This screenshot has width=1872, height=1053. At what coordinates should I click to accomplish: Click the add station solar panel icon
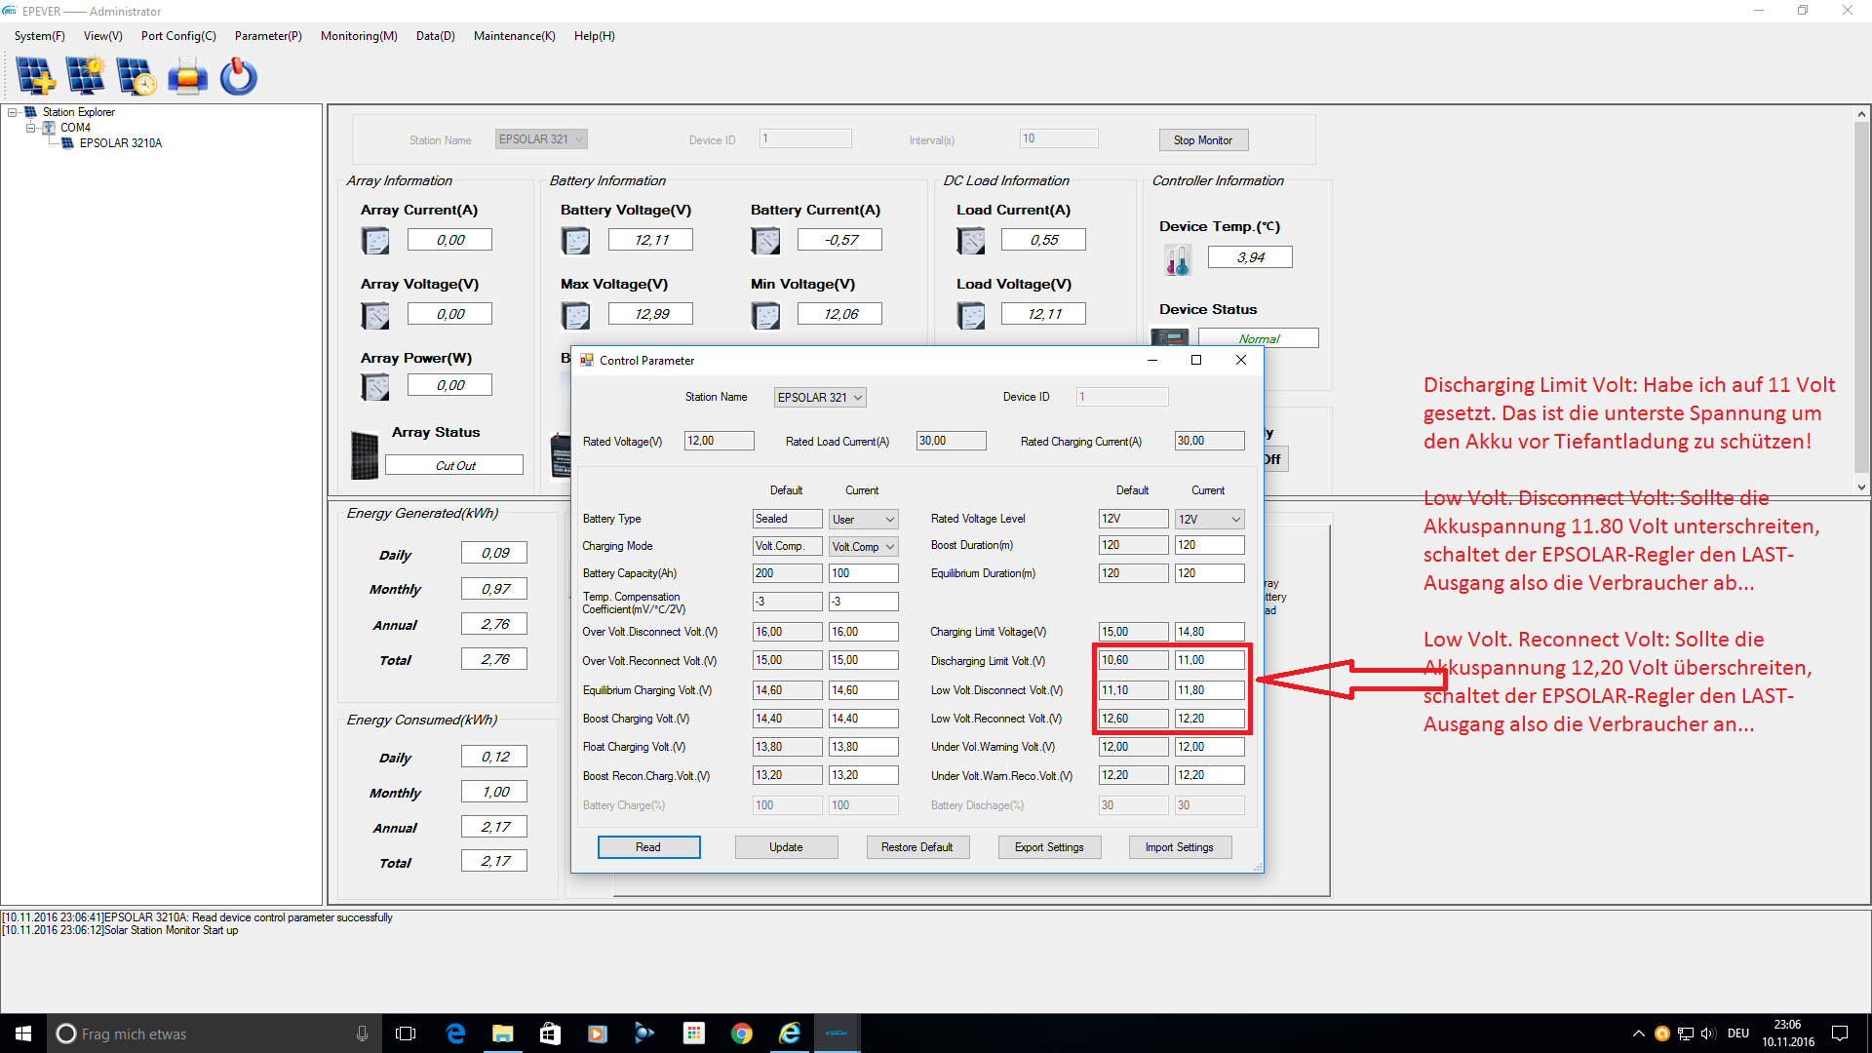click(36, 76)
